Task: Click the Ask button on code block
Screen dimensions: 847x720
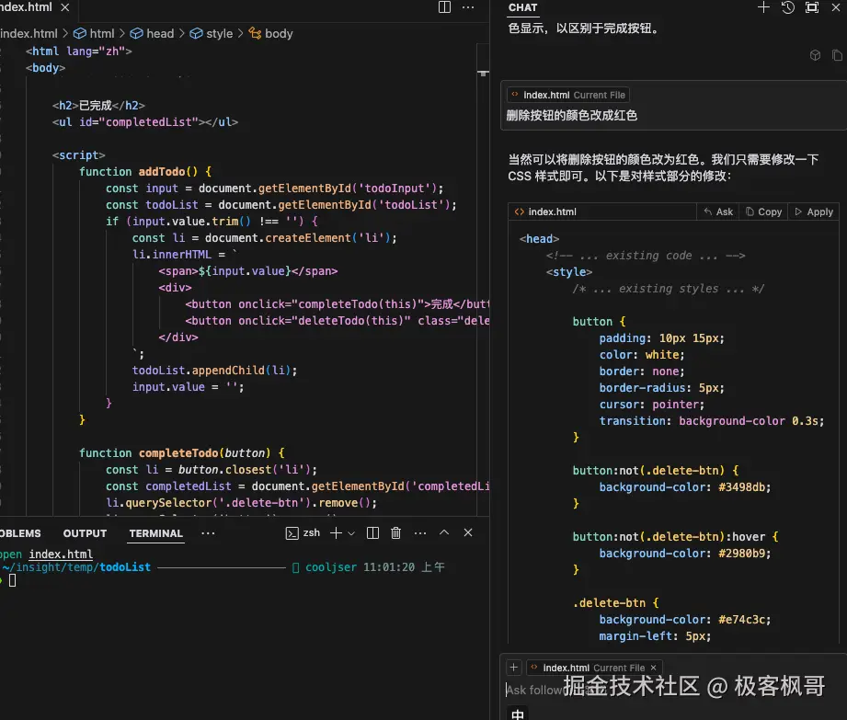Action: coord(718,211)
